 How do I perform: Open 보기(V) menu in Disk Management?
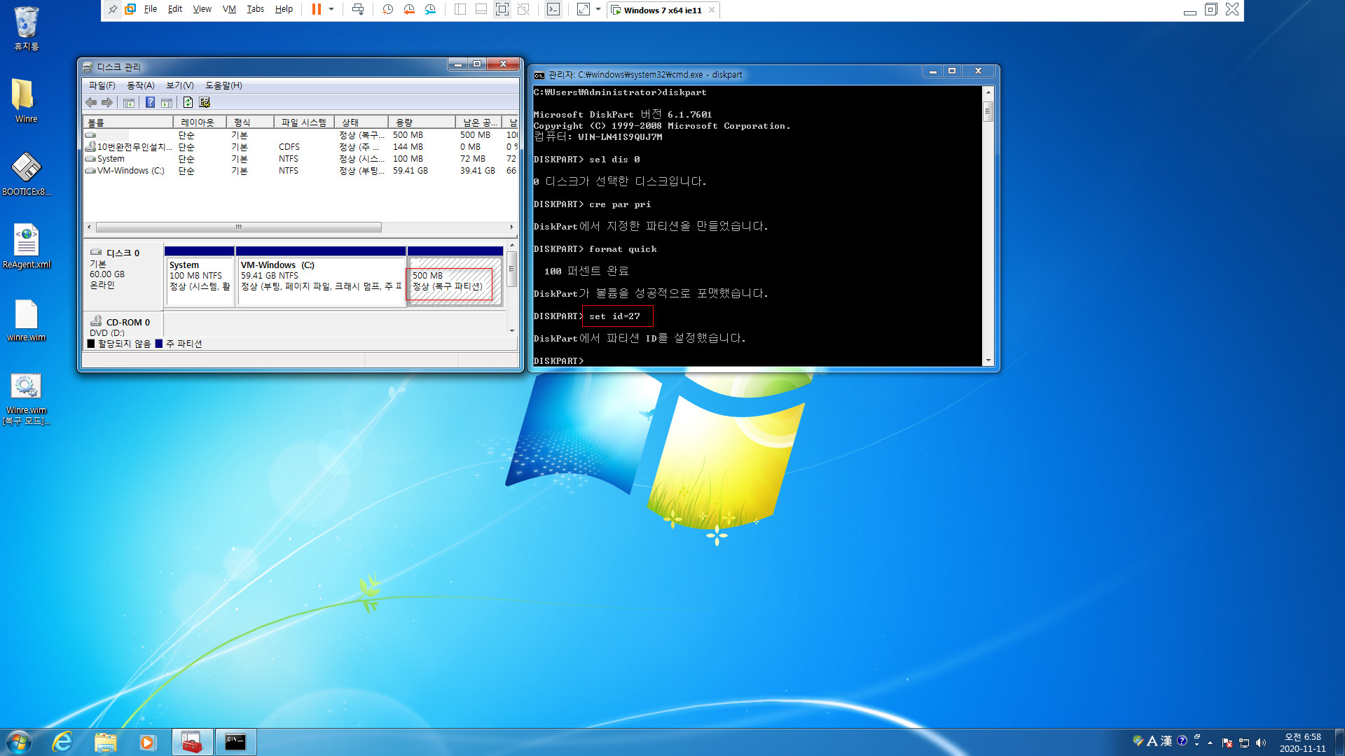(180, 85)
